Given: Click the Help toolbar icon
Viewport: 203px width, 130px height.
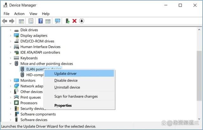Looking at the screenshot, I should [x=41, y=21].
